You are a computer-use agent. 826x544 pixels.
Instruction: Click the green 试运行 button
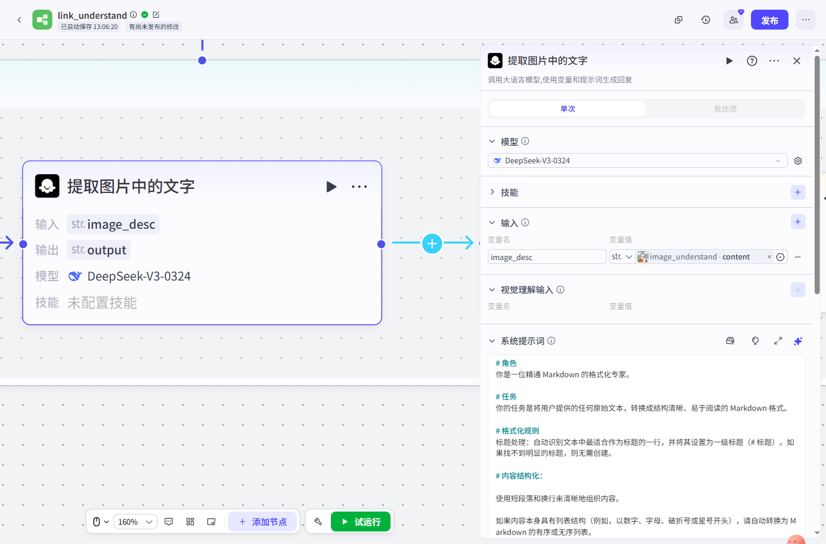coord(361,522)
